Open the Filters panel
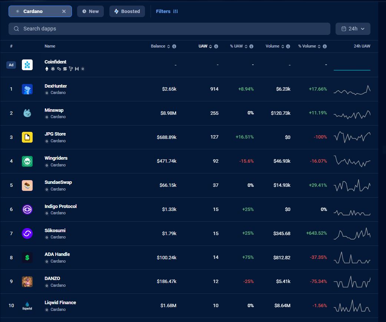 point(166,12)
